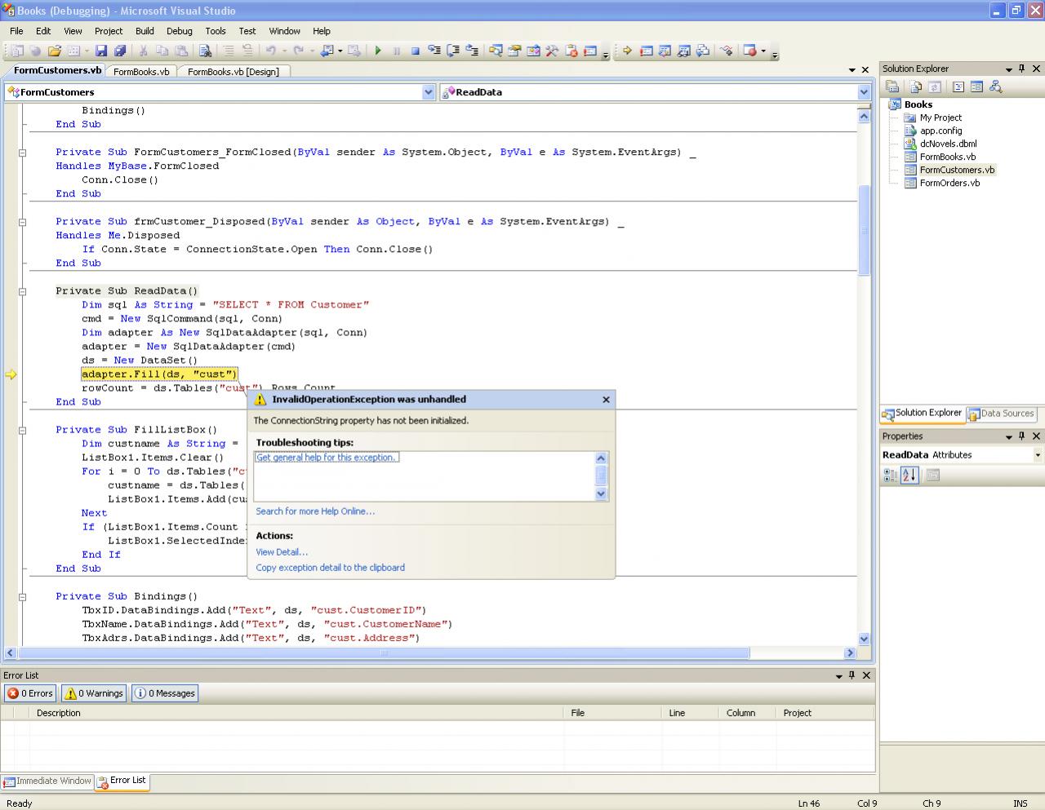Click the Open File folder icon

(x=54, y=51)
